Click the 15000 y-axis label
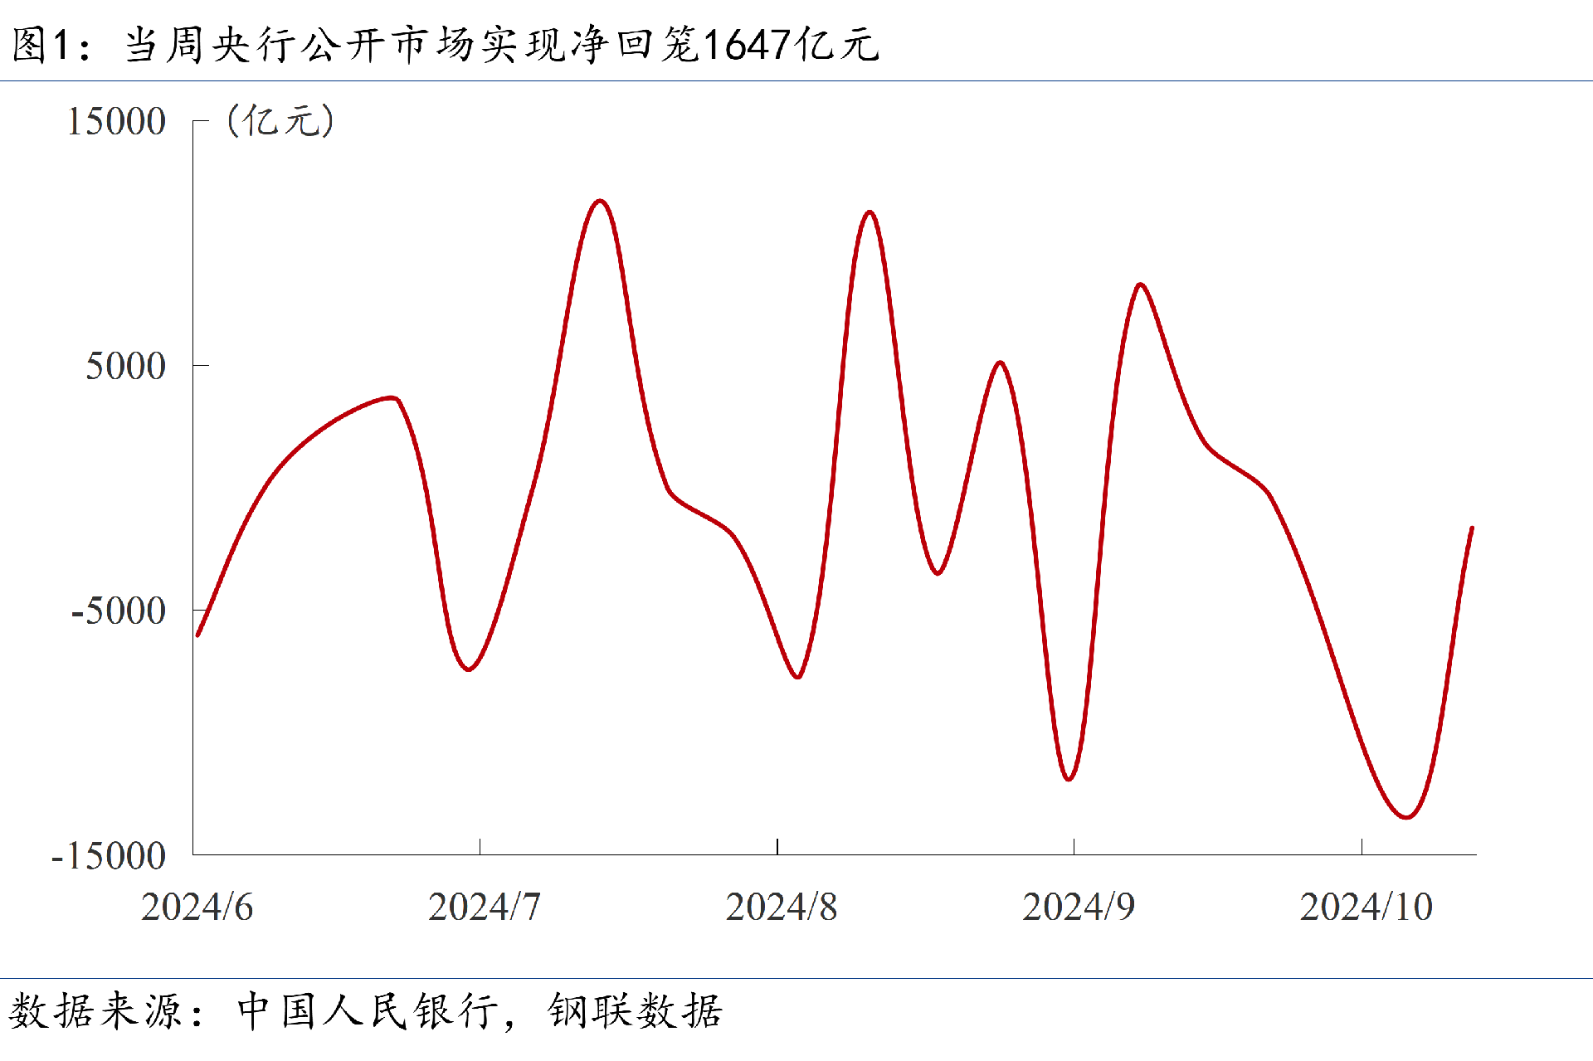Viewport: 1593px width, 1061px height. click(116, 122)
